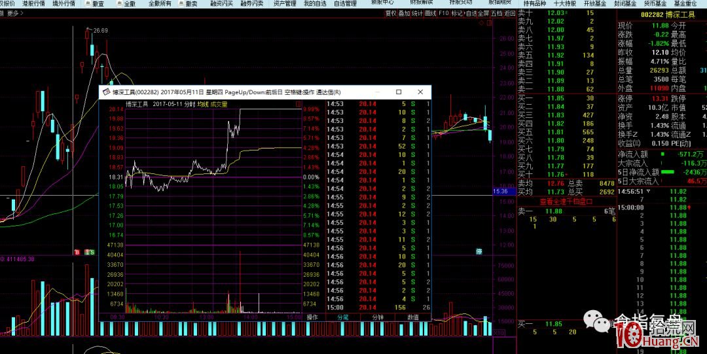The height and width of the screenshot is (354, 707).
Task: Open 融资闪买 in top toolbar
Action: (x=221, y=4)
